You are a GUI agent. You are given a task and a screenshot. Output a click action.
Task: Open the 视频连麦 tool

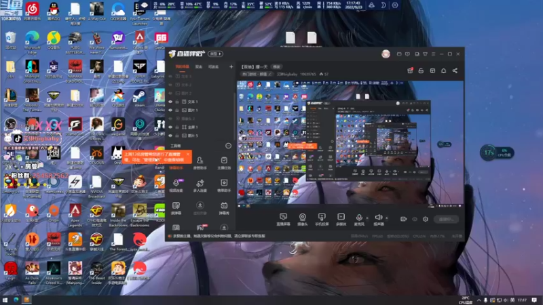176,186
